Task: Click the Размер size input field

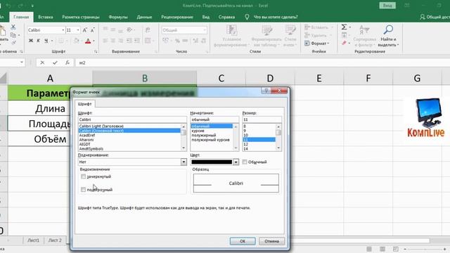Action: tap(262, 119)
